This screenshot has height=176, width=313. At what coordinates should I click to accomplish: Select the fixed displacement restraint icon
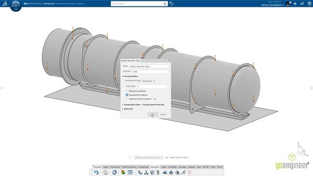click(153, 173)
